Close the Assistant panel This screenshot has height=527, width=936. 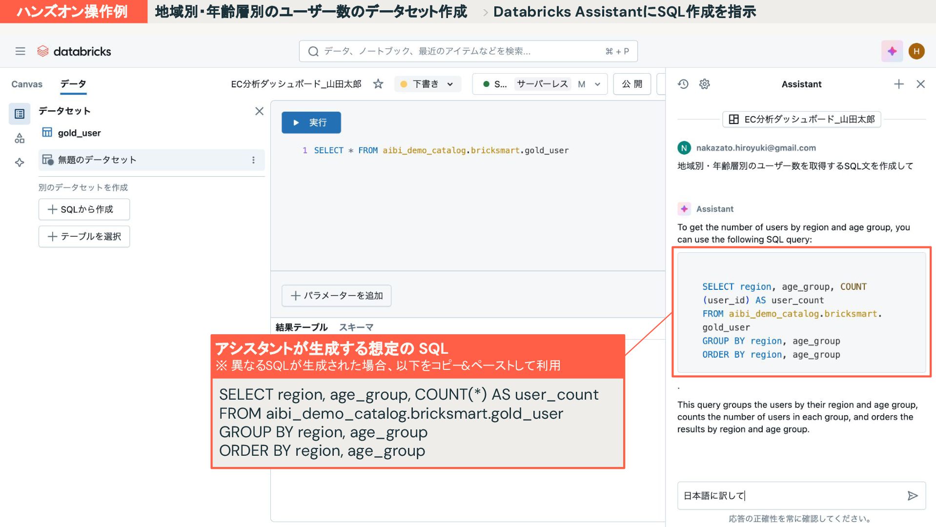(921, 84)
